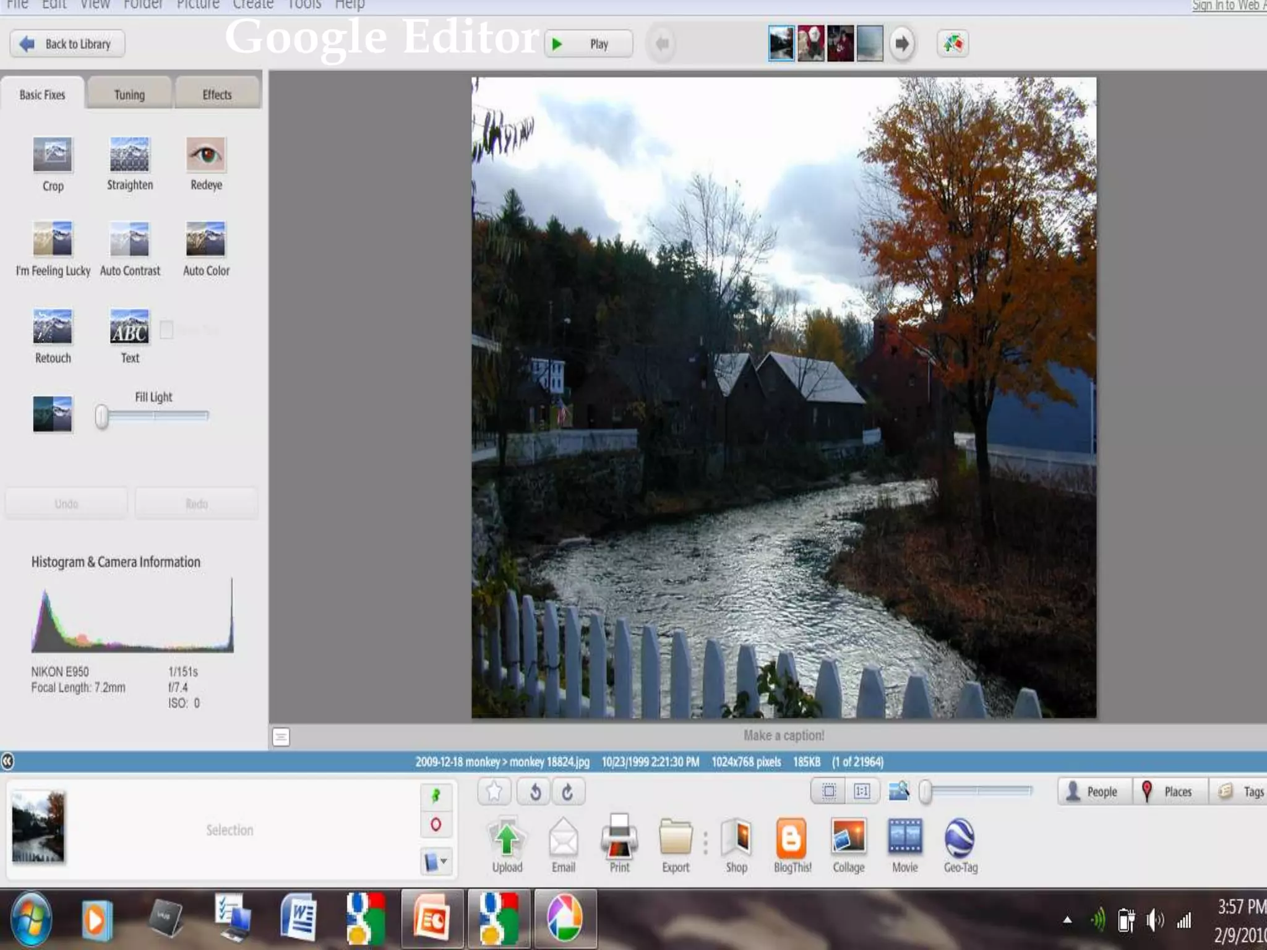The image size is (1267, 950).
Task: Click the Back to Library button
Action: pyautogui.click(x=67, y=44)
